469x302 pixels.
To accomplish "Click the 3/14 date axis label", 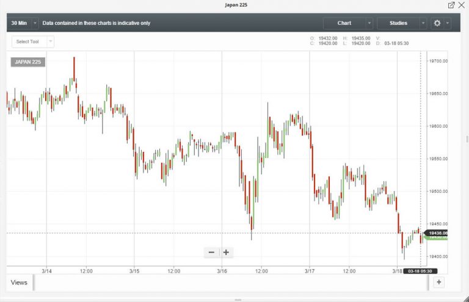I will 46,271.
